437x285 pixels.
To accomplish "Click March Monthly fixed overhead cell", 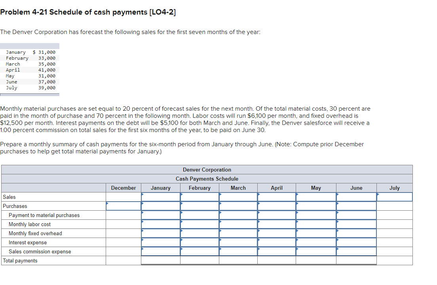I will coord(238,233).
